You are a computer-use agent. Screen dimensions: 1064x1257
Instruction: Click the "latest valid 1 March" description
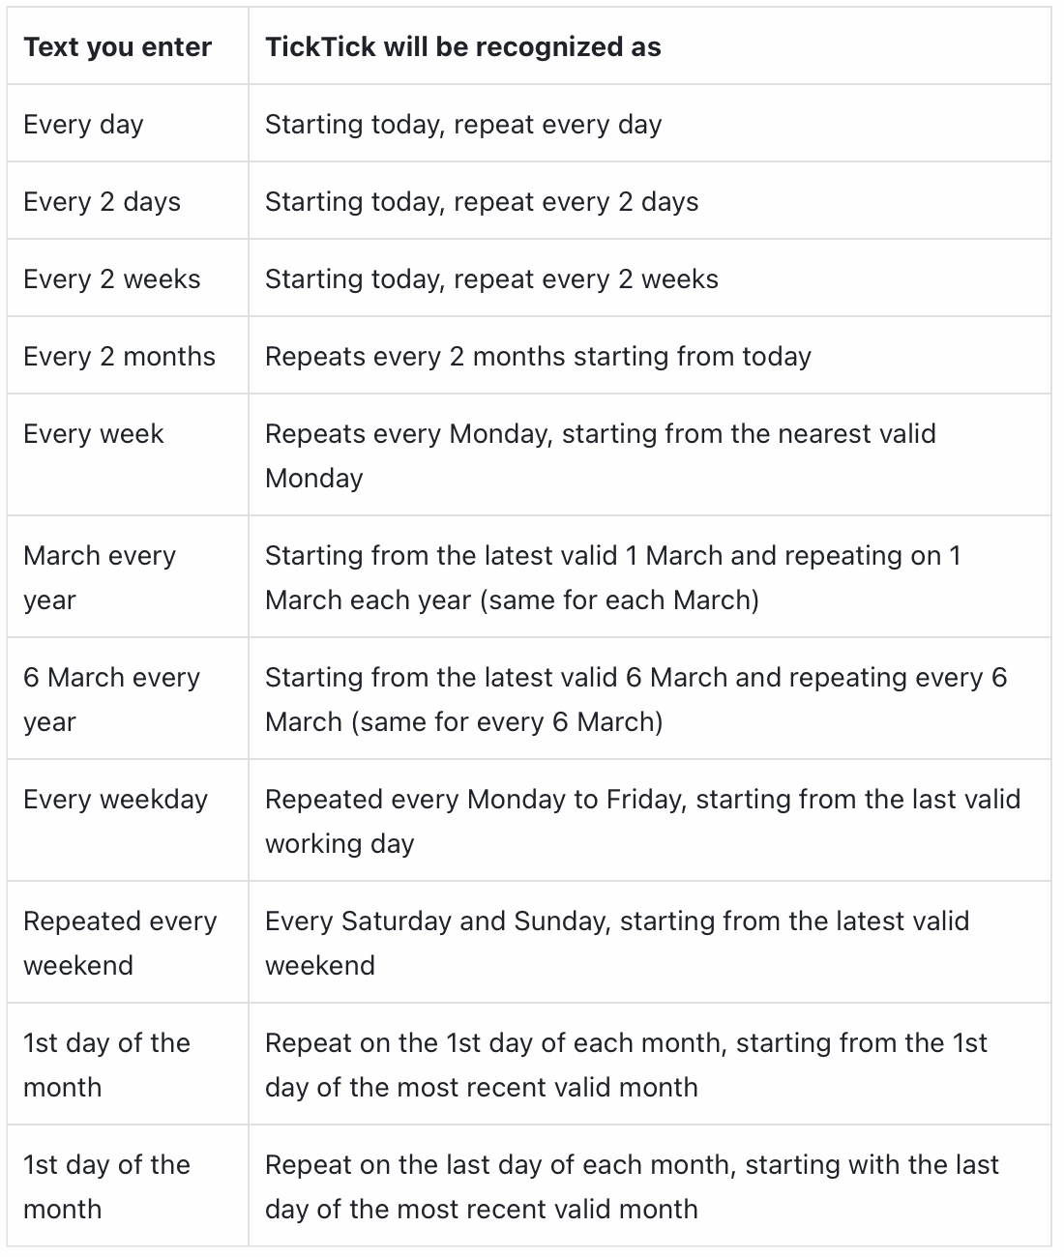point(612,577)
